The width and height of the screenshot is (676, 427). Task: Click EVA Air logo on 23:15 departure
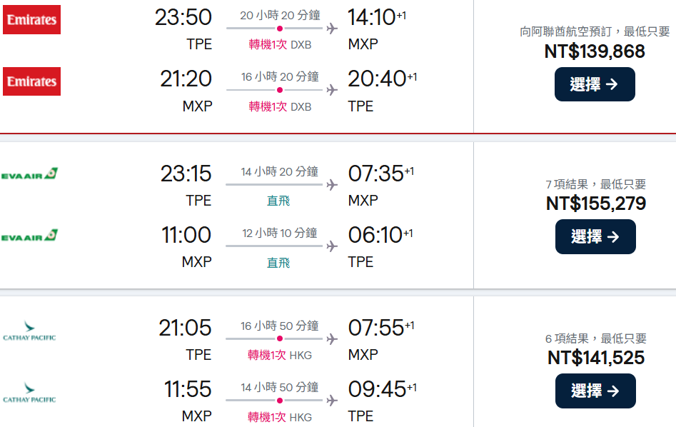[x=29, y=174]
